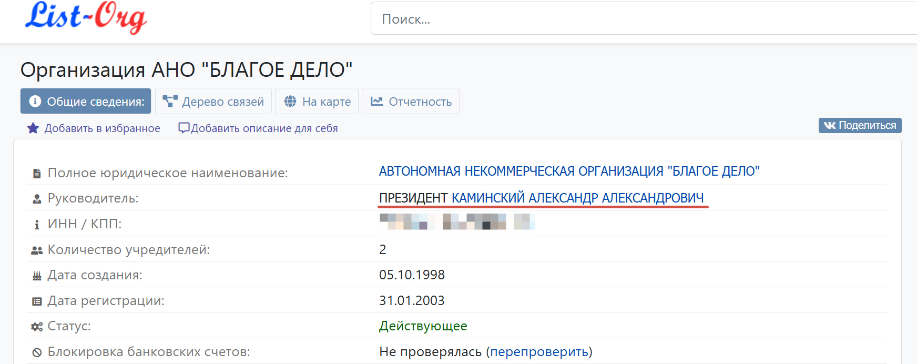917x364 pixels.
Task: Share via VK Поделиться button
Action: pos(860,125)
